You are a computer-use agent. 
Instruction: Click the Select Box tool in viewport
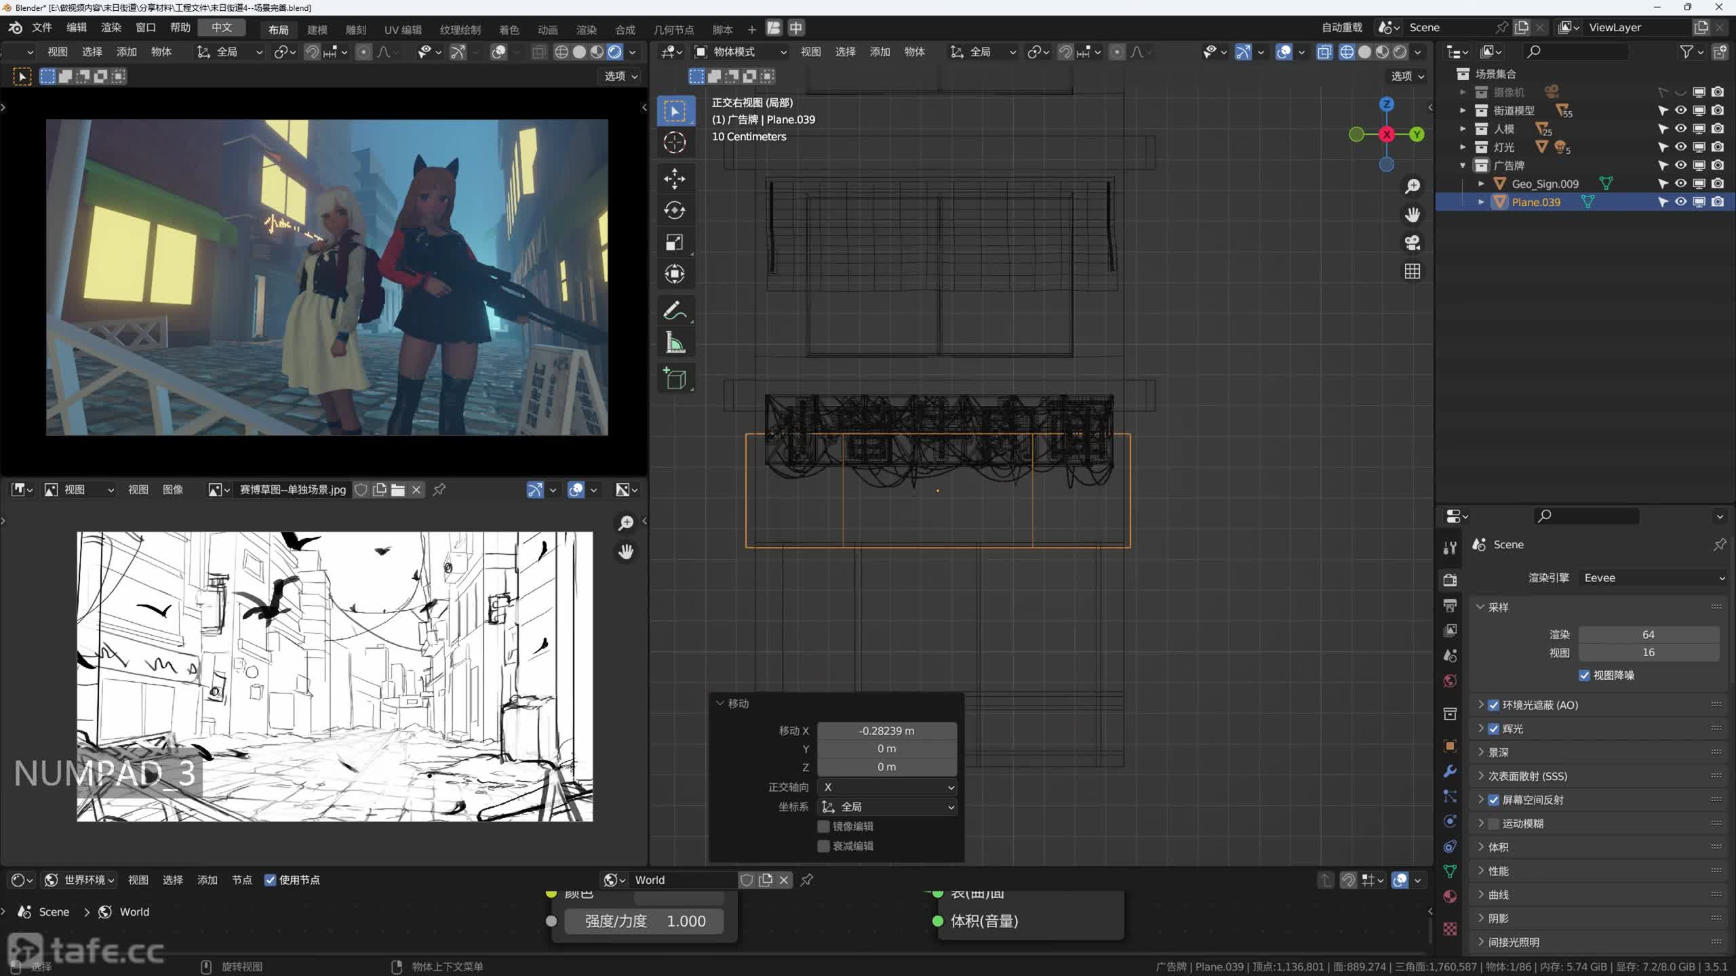click(x=674, y=110)
